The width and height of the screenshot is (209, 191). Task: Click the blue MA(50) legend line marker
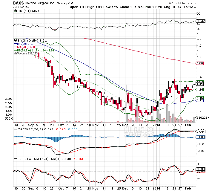(x=15, y=44)
